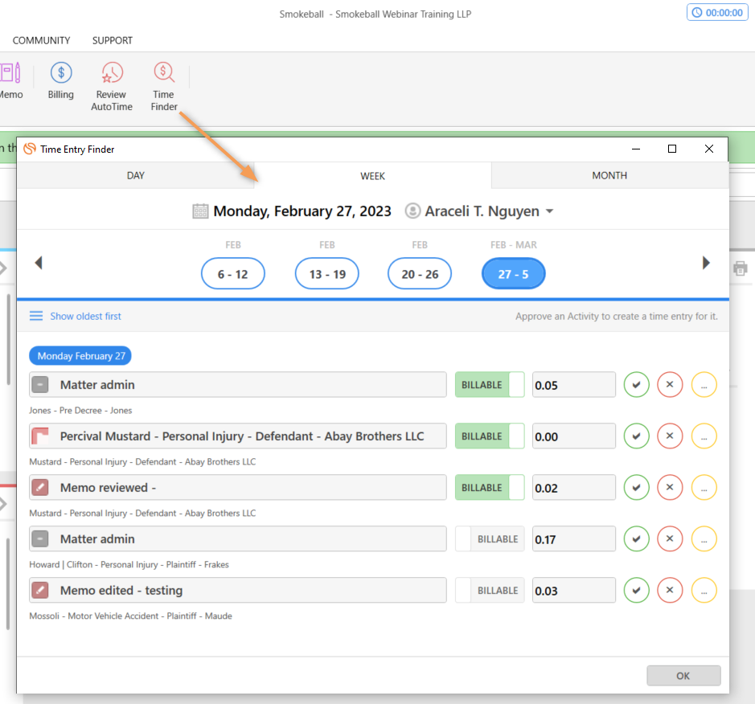Click the Jones - Pre Decree - Jones matter label

point(80,411)
